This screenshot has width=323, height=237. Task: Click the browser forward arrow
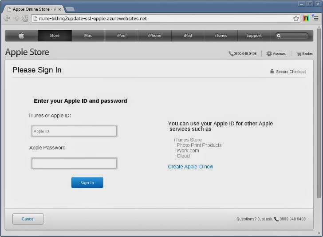point(16,19)
